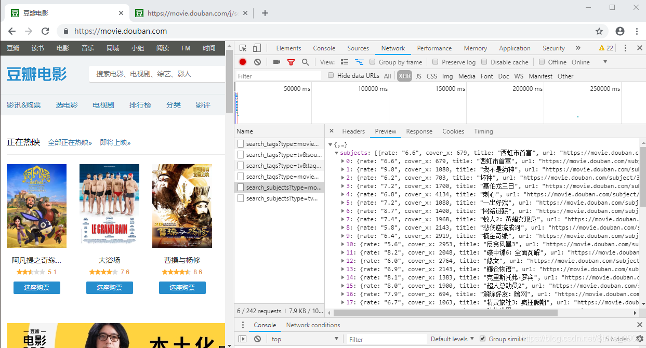This screenshot has height=348, width=646.
Task: Collapse the root {,…} object
Action: [x=331, y=144]
